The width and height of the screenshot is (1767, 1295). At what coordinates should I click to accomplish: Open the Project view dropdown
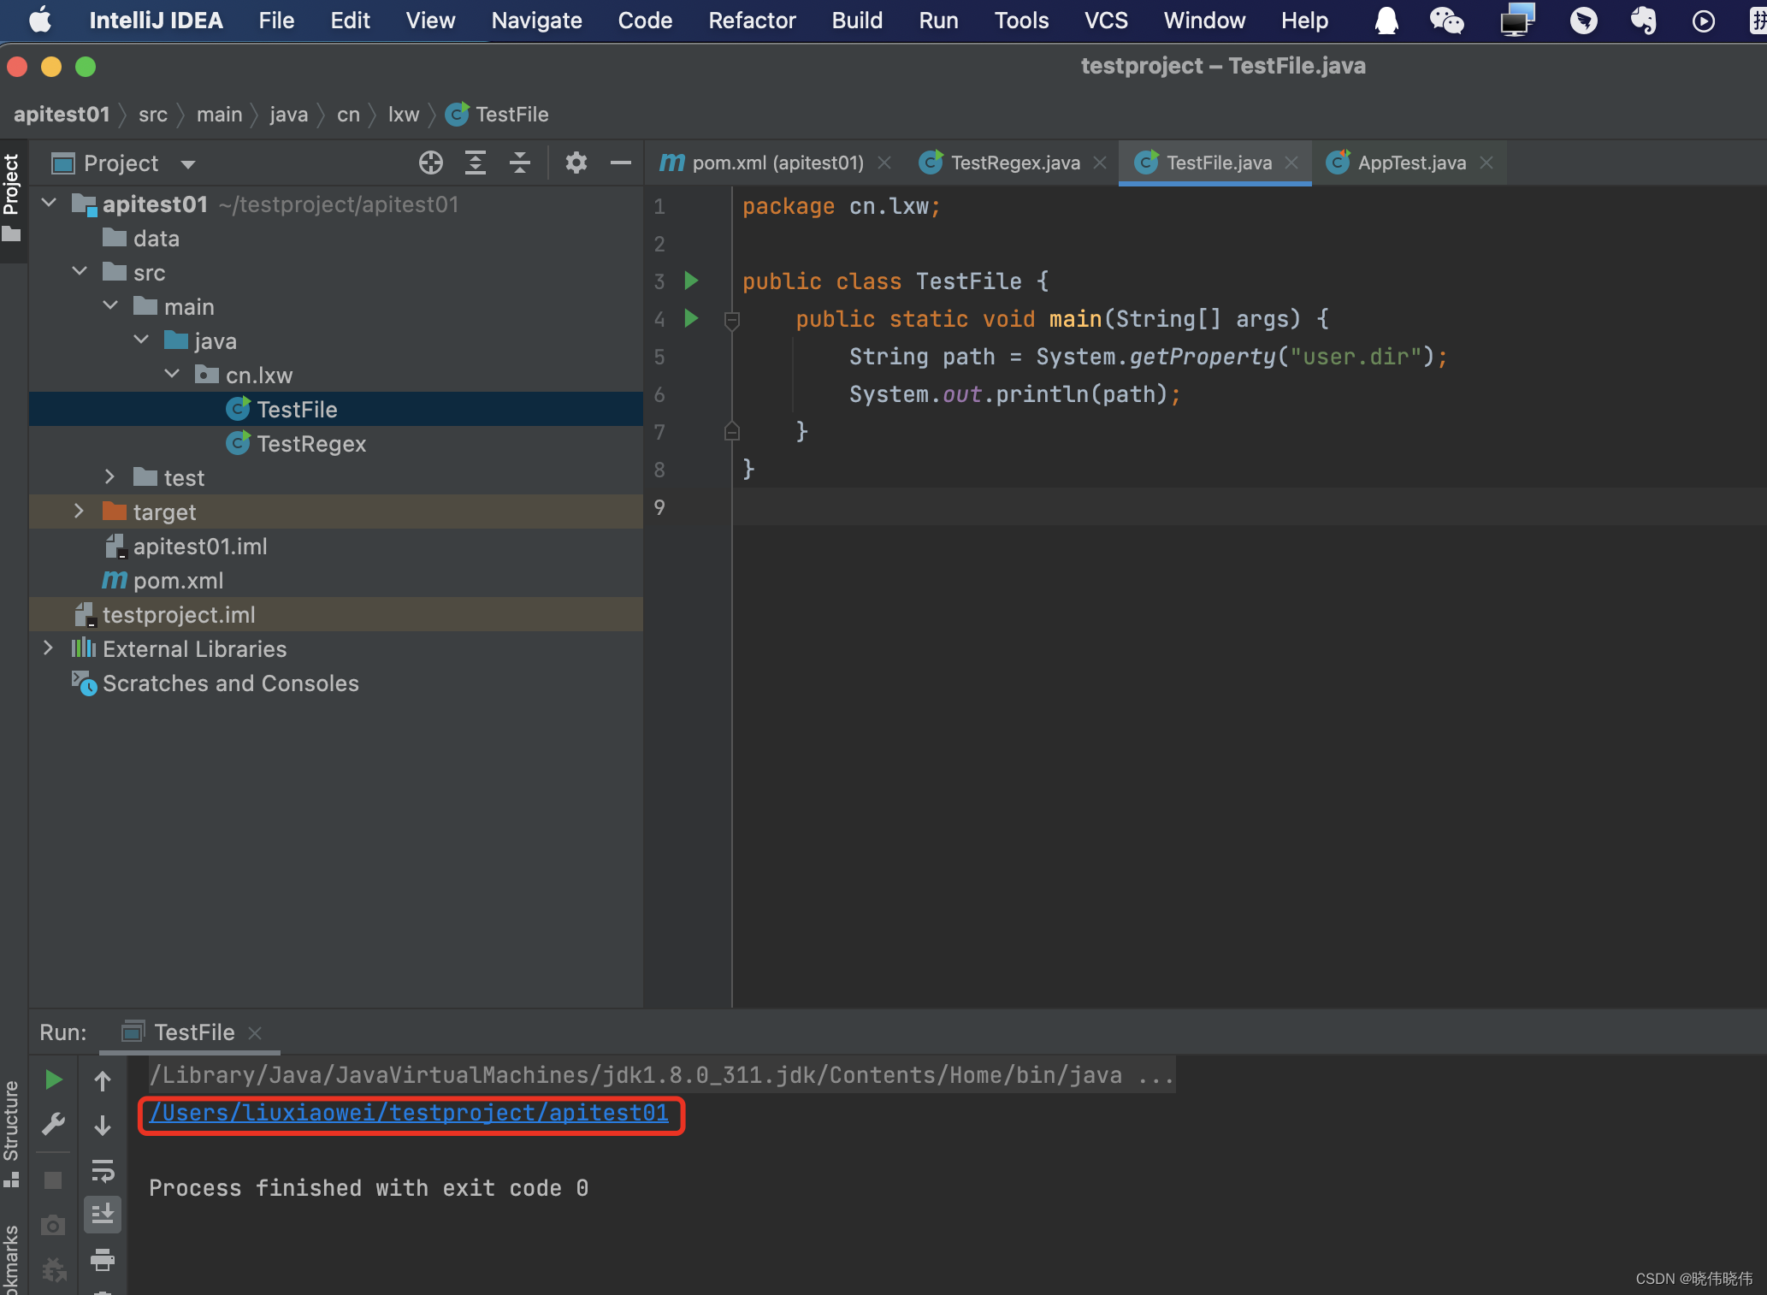pos(188,163)
